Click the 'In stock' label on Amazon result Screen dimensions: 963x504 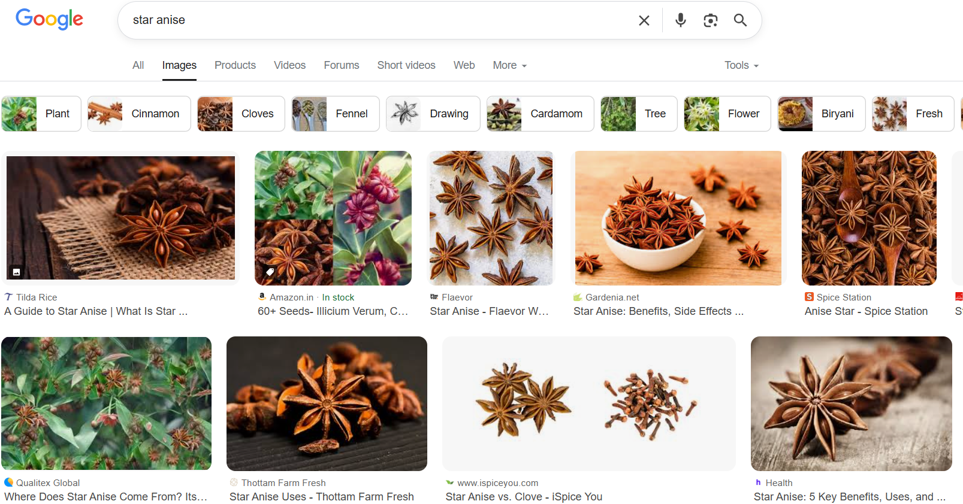point(338,297)
